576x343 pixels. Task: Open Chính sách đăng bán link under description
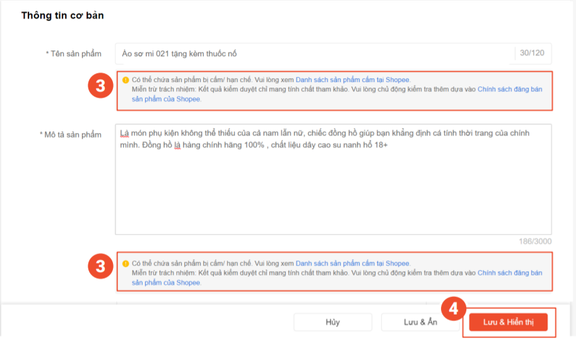point(509,273)
